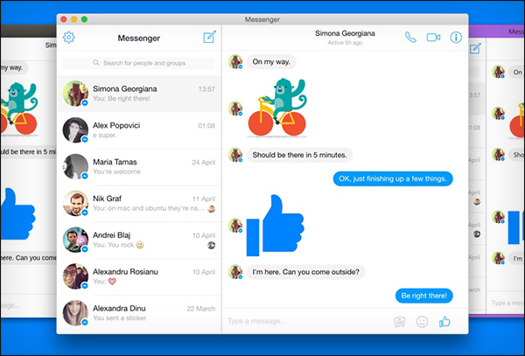This screenshot has height=356, width=525.
Task: Open sticker picker in message bar
Action: pos(400,322)
